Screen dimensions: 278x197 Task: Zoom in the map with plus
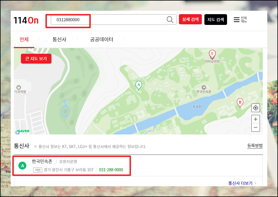click(255, 119)
